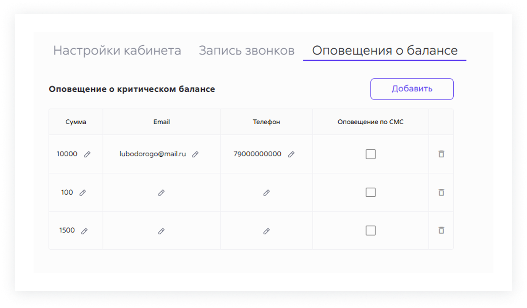527x308 pixels.
Task: Delete the 1500 balance alert
Action: [x=441, y=231]
